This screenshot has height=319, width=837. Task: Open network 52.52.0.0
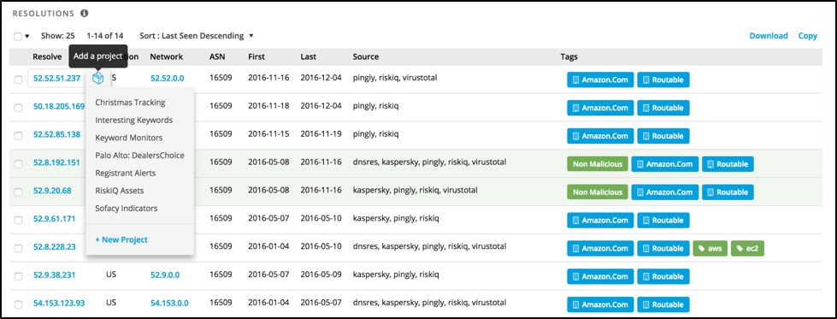click(x=167, y=78)
